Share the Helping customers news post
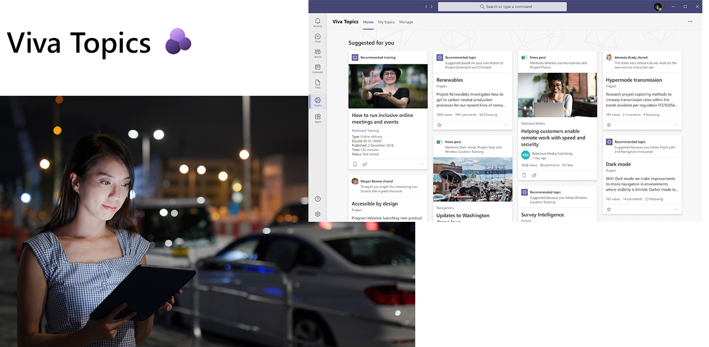 click(534, 175)
